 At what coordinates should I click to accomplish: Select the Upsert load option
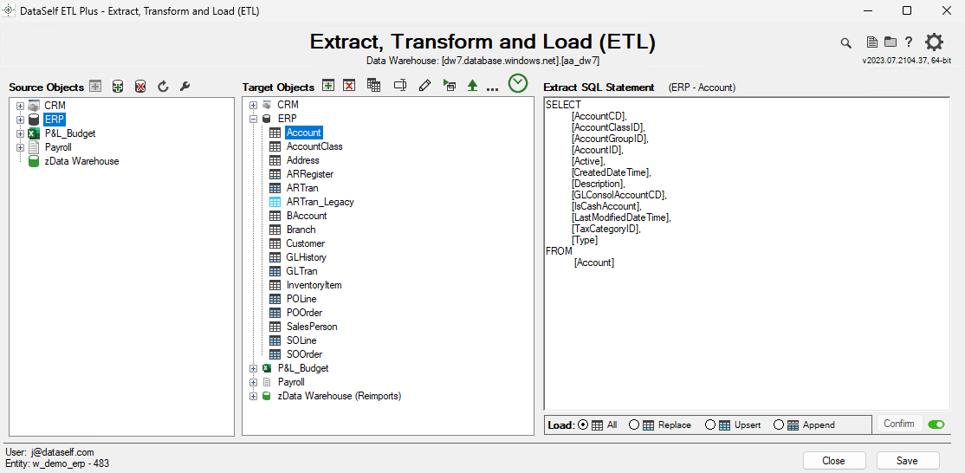[x=710, y=424]
